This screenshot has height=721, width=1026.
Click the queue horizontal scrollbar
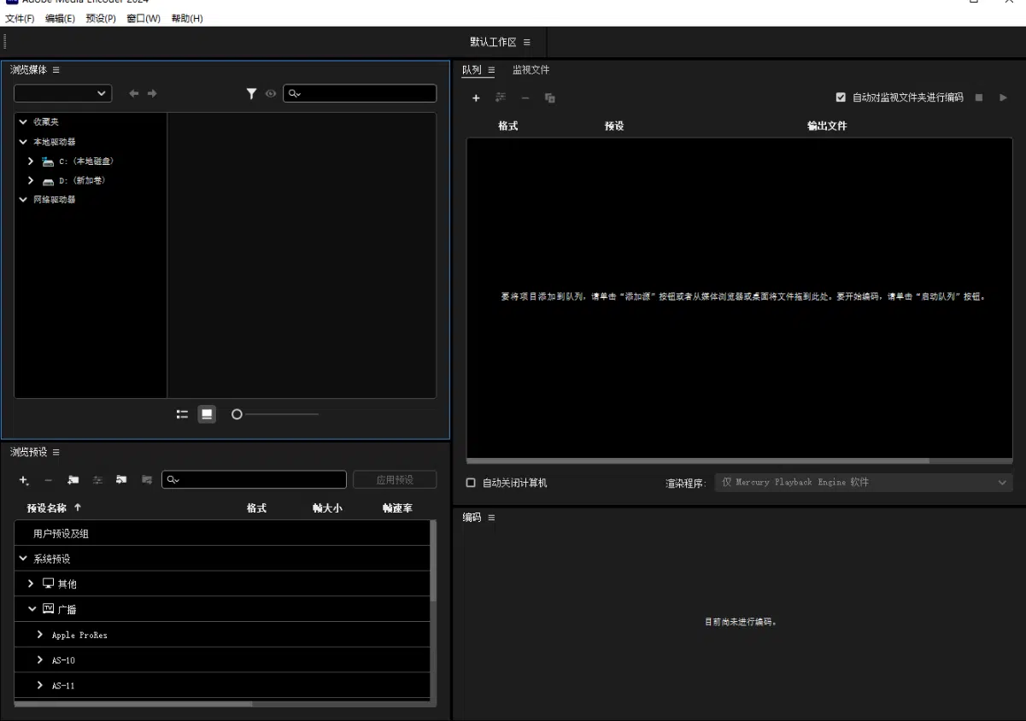(698, 460)
